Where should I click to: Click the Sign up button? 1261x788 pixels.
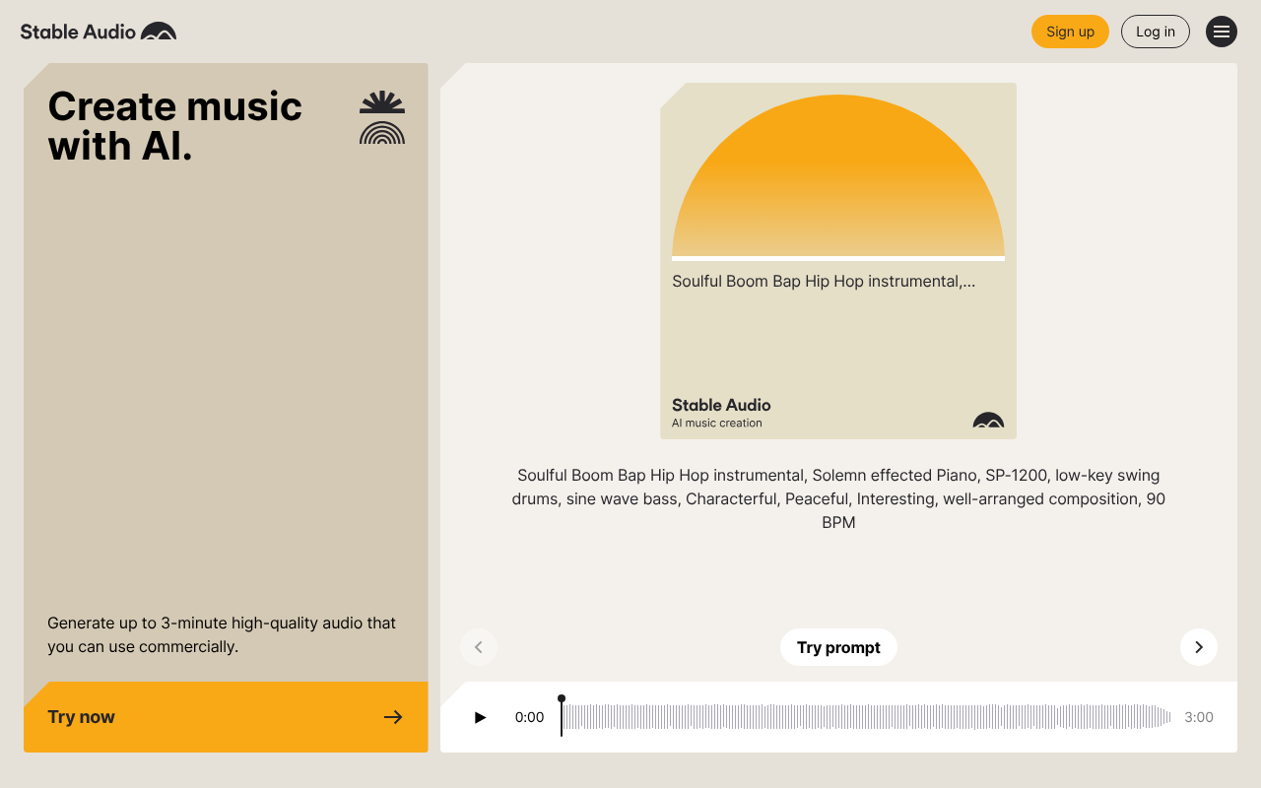click(1070, 32)
